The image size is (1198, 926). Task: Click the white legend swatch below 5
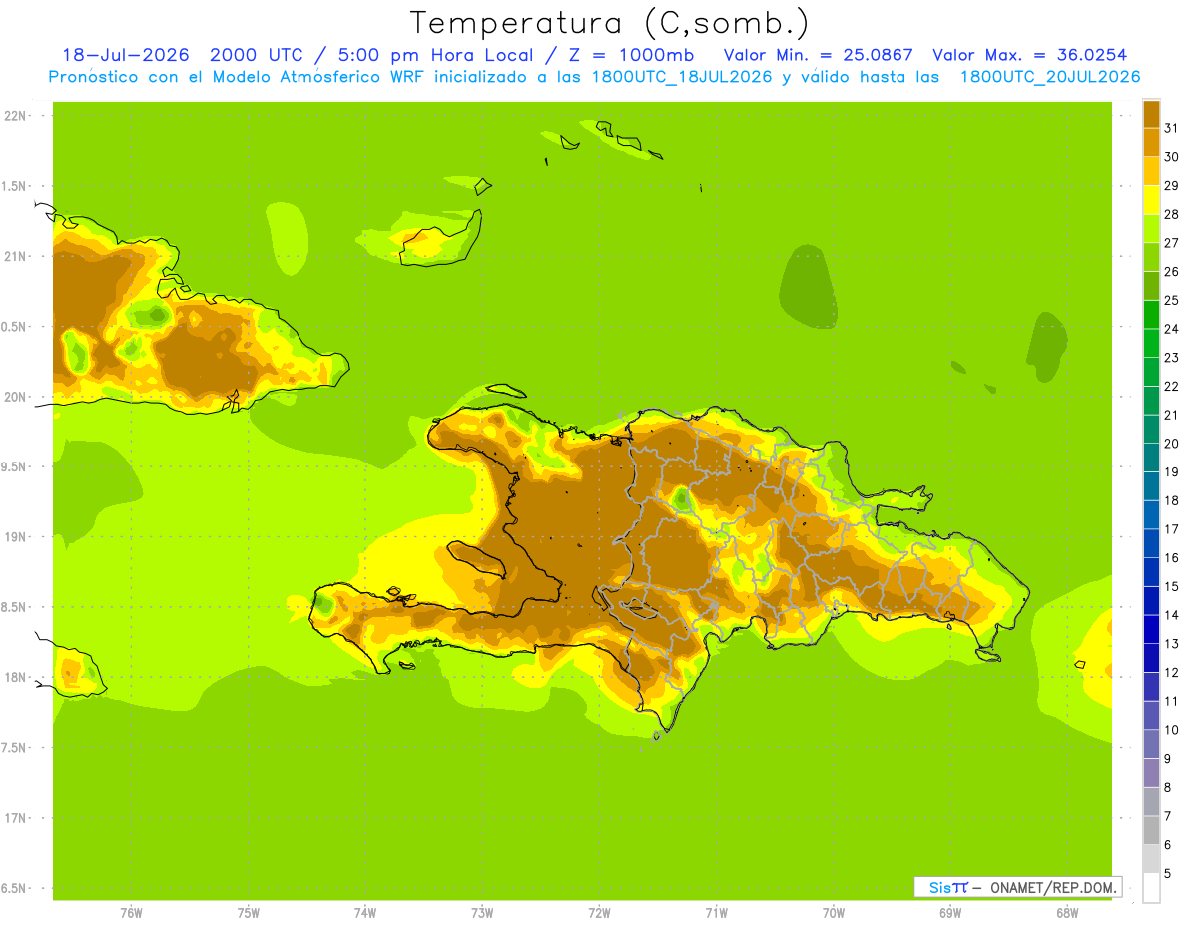tap(1151, 888)
